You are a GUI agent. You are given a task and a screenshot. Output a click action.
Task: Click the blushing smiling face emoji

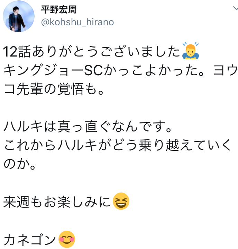(67, 239)
